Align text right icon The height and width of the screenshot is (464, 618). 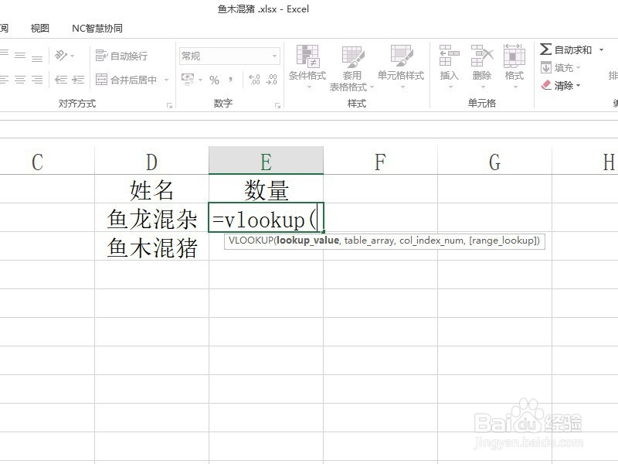(37, 80)
